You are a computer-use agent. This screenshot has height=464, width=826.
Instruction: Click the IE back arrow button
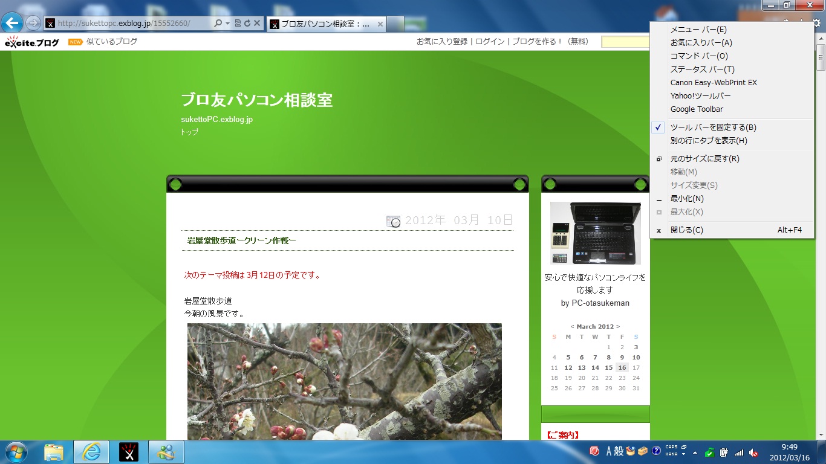coord(12,23)
